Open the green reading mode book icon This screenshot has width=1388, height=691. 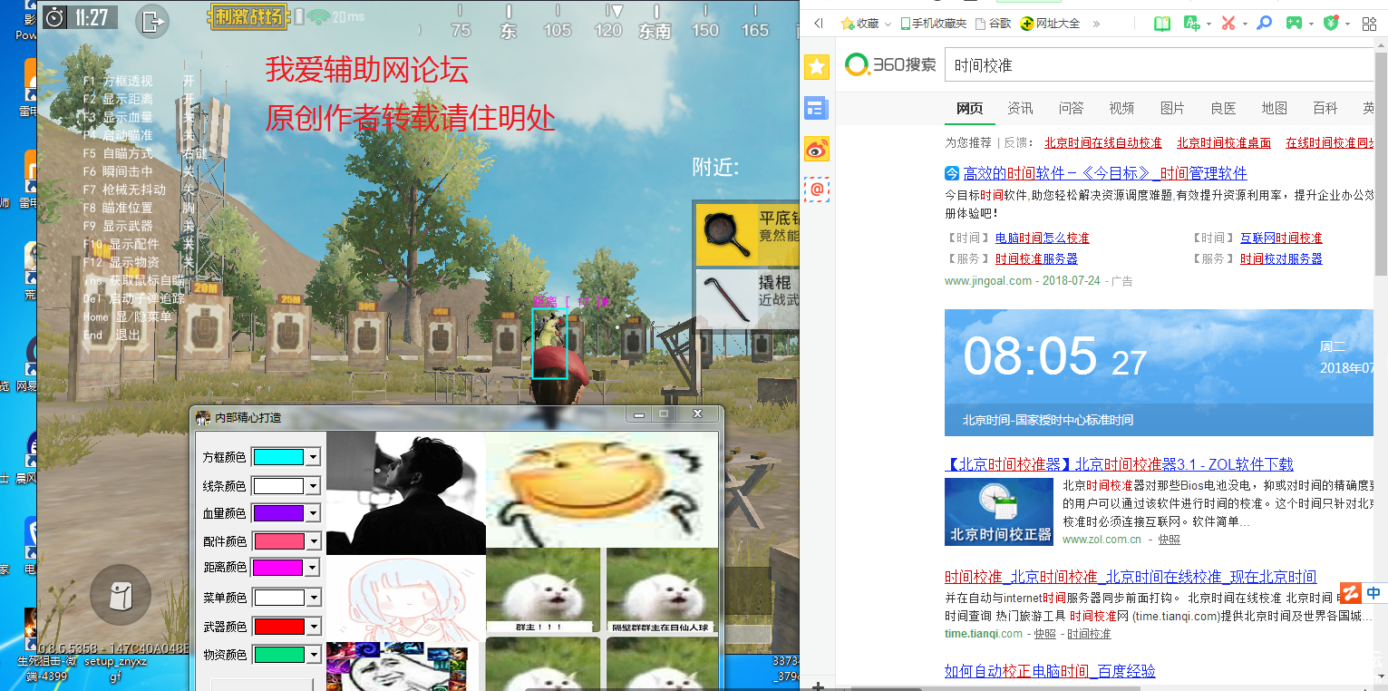point(1162,23)
